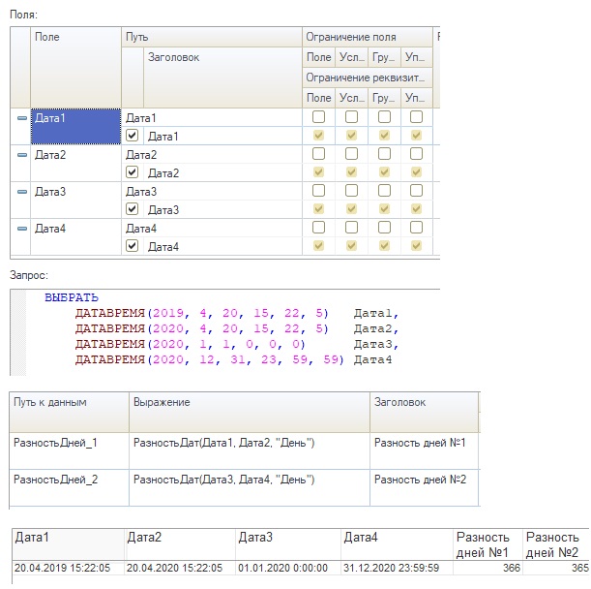Click the Path value Дата3 cell
The image size is (591, 589).
pos(212,192)
